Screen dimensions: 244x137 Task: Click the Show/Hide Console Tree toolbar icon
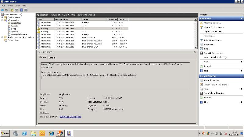(16, 10)
